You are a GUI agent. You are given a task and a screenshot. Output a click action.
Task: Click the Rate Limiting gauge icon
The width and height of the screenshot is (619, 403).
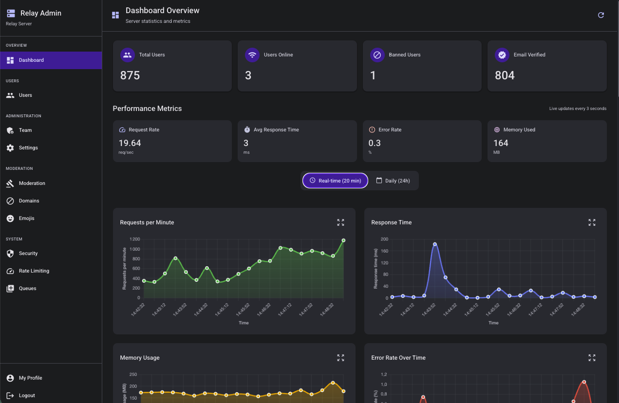10,271
